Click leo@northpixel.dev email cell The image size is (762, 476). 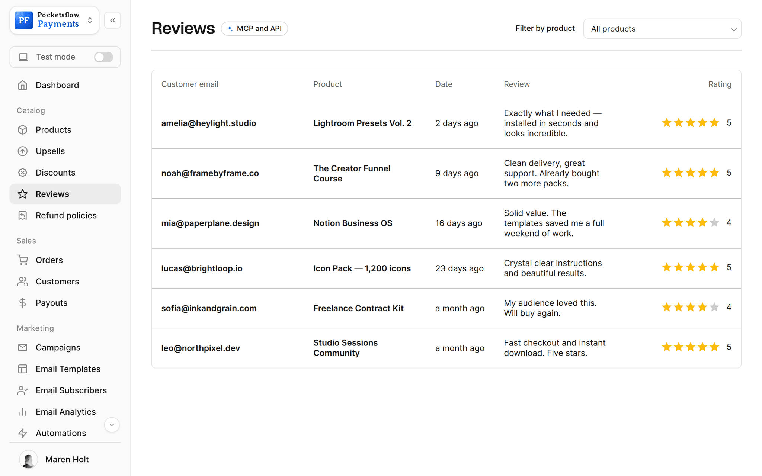pyautogui.click(x=201, y=348)
